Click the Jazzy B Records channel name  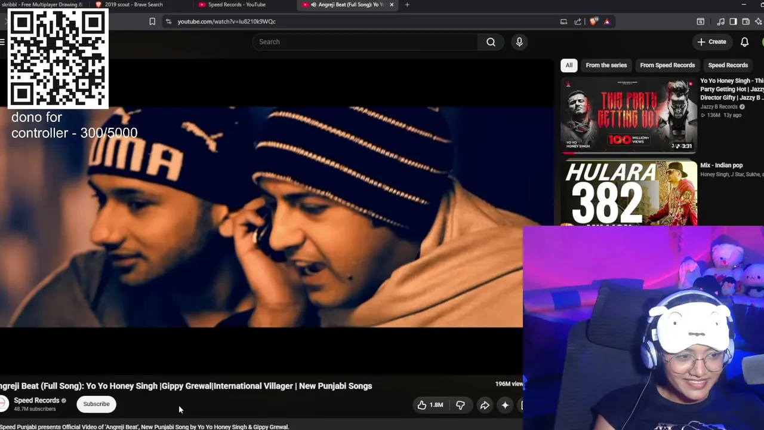coord(719,107)
